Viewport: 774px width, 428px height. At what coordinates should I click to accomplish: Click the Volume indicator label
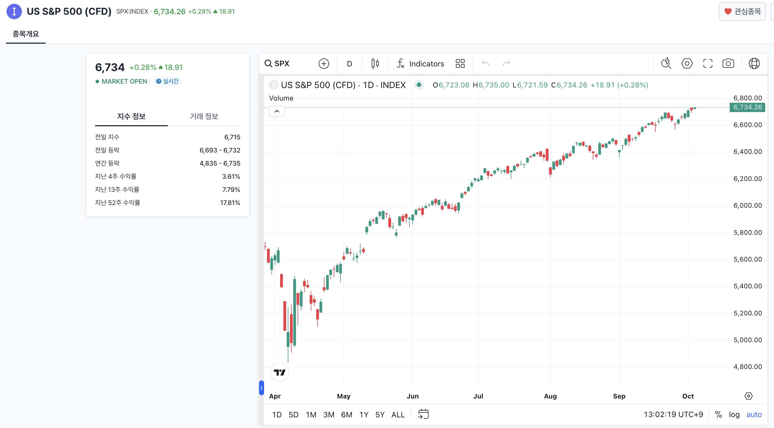[281, 98]
